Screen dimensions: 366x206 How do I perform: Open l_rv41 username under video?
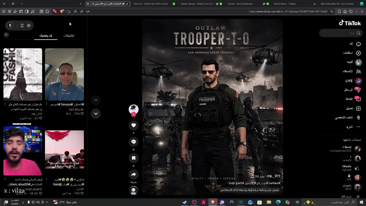80,189
